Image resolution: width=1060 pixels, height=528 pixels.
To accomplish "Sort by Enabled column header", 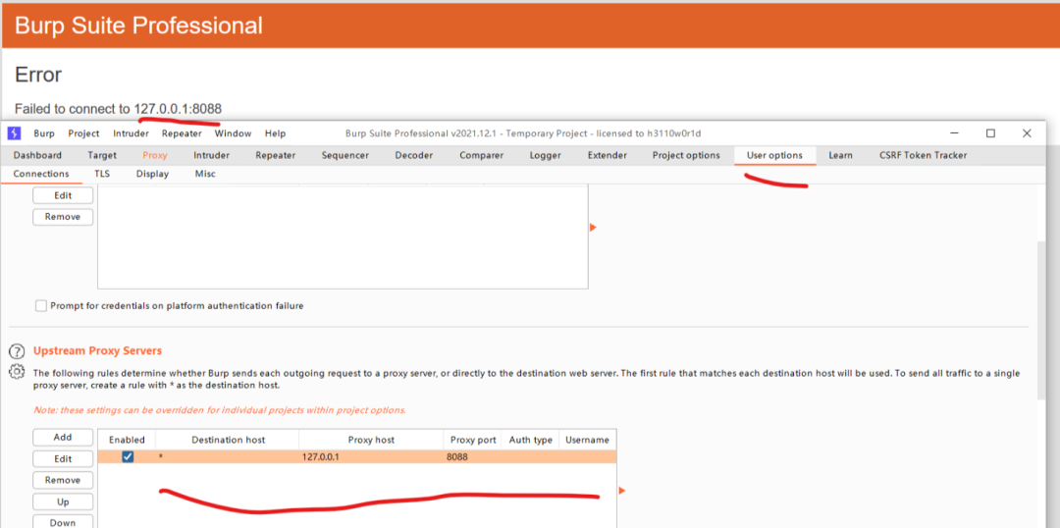I will 127,440.
